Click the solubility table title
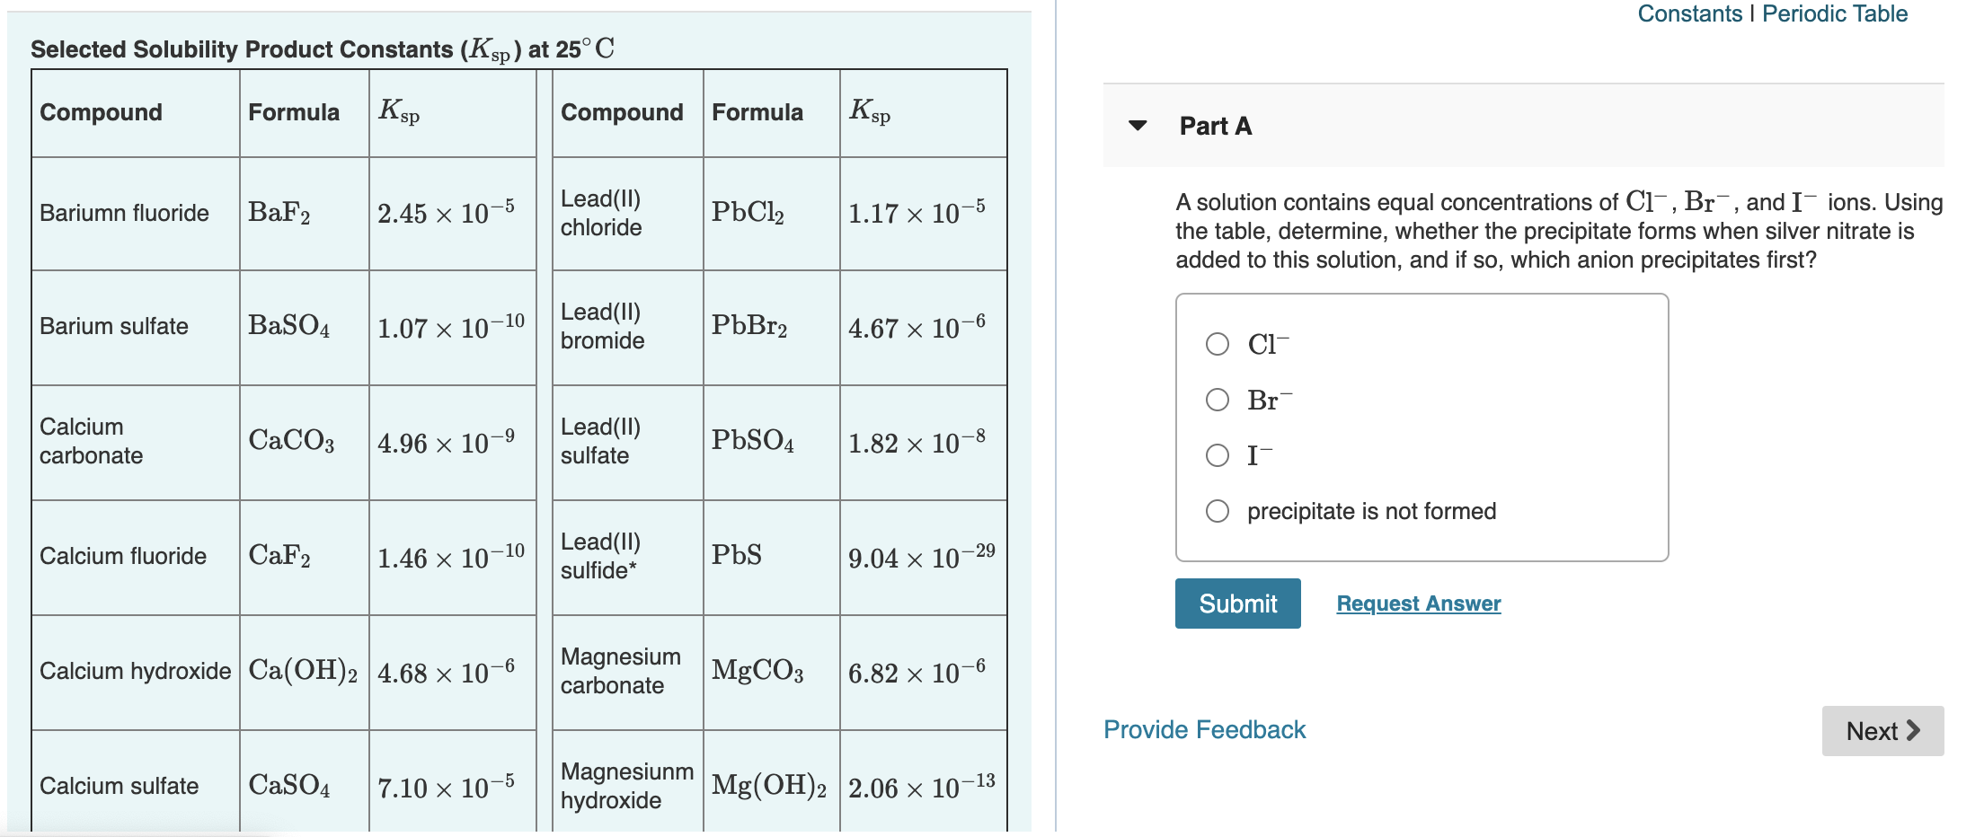Image resolution: width=1984 pixels, height=837 pixels. 321,49
